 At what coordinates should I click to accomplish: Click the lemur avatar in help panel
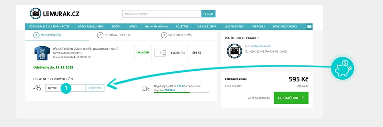click(234, 51)
